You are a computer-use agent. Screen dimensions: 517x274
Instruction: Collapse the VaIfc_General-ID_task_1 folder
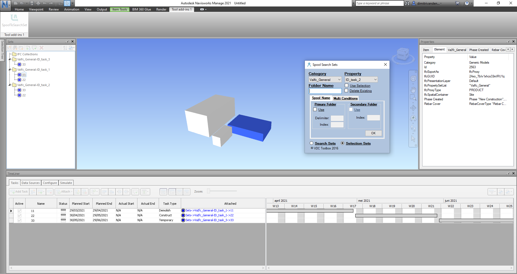pyautogui.click(x=10, y=69)
